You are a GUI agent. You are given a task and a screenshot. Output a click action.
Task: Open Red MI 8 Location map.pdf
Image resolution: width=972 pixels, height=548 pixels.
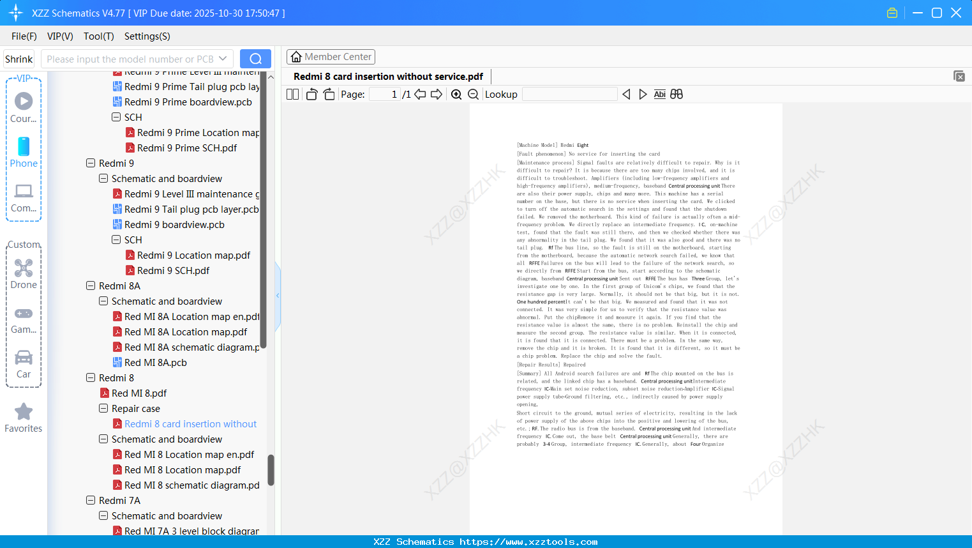click(183, 470)
